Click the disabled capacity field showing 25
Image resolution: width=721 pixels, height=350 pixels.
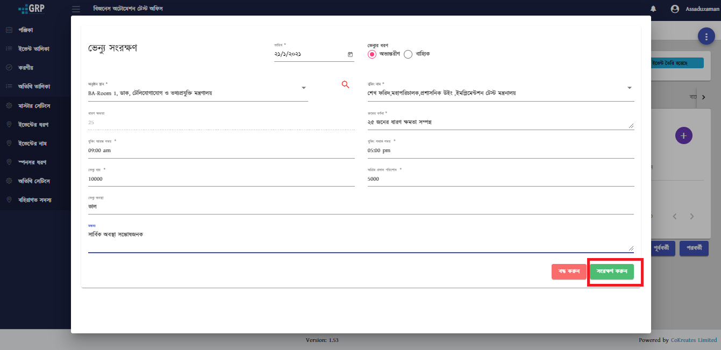tap(222, 123)
